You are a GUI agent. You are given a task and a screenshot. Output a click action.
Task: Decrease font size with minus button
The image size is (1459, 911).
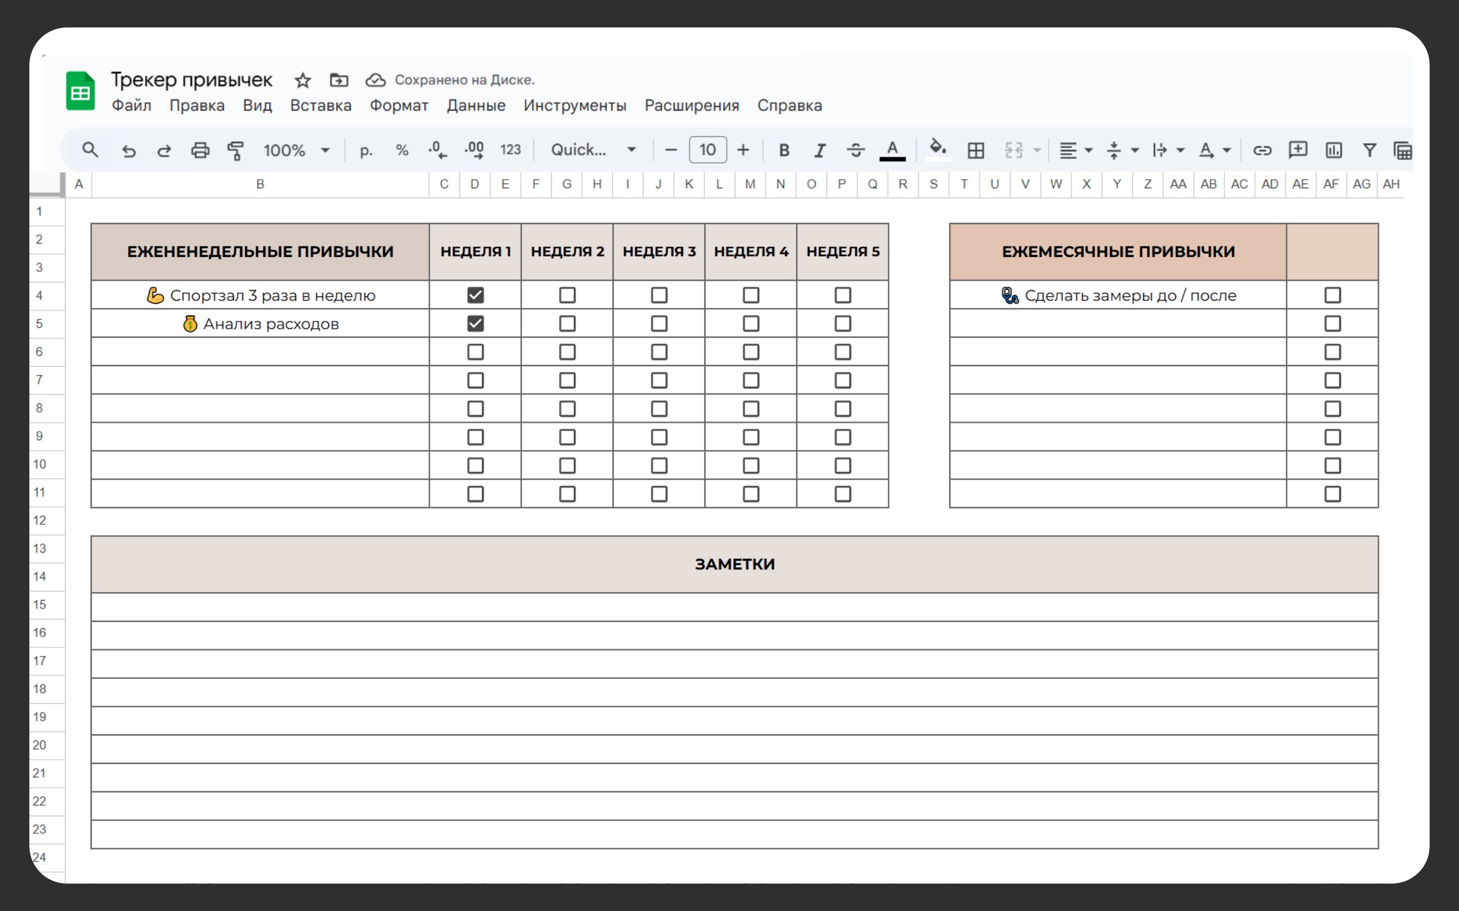pyautogui.click(x=671, y=150)
